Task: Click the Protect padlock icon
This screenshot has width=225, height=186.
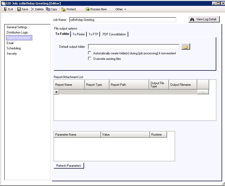Action: 63,9
